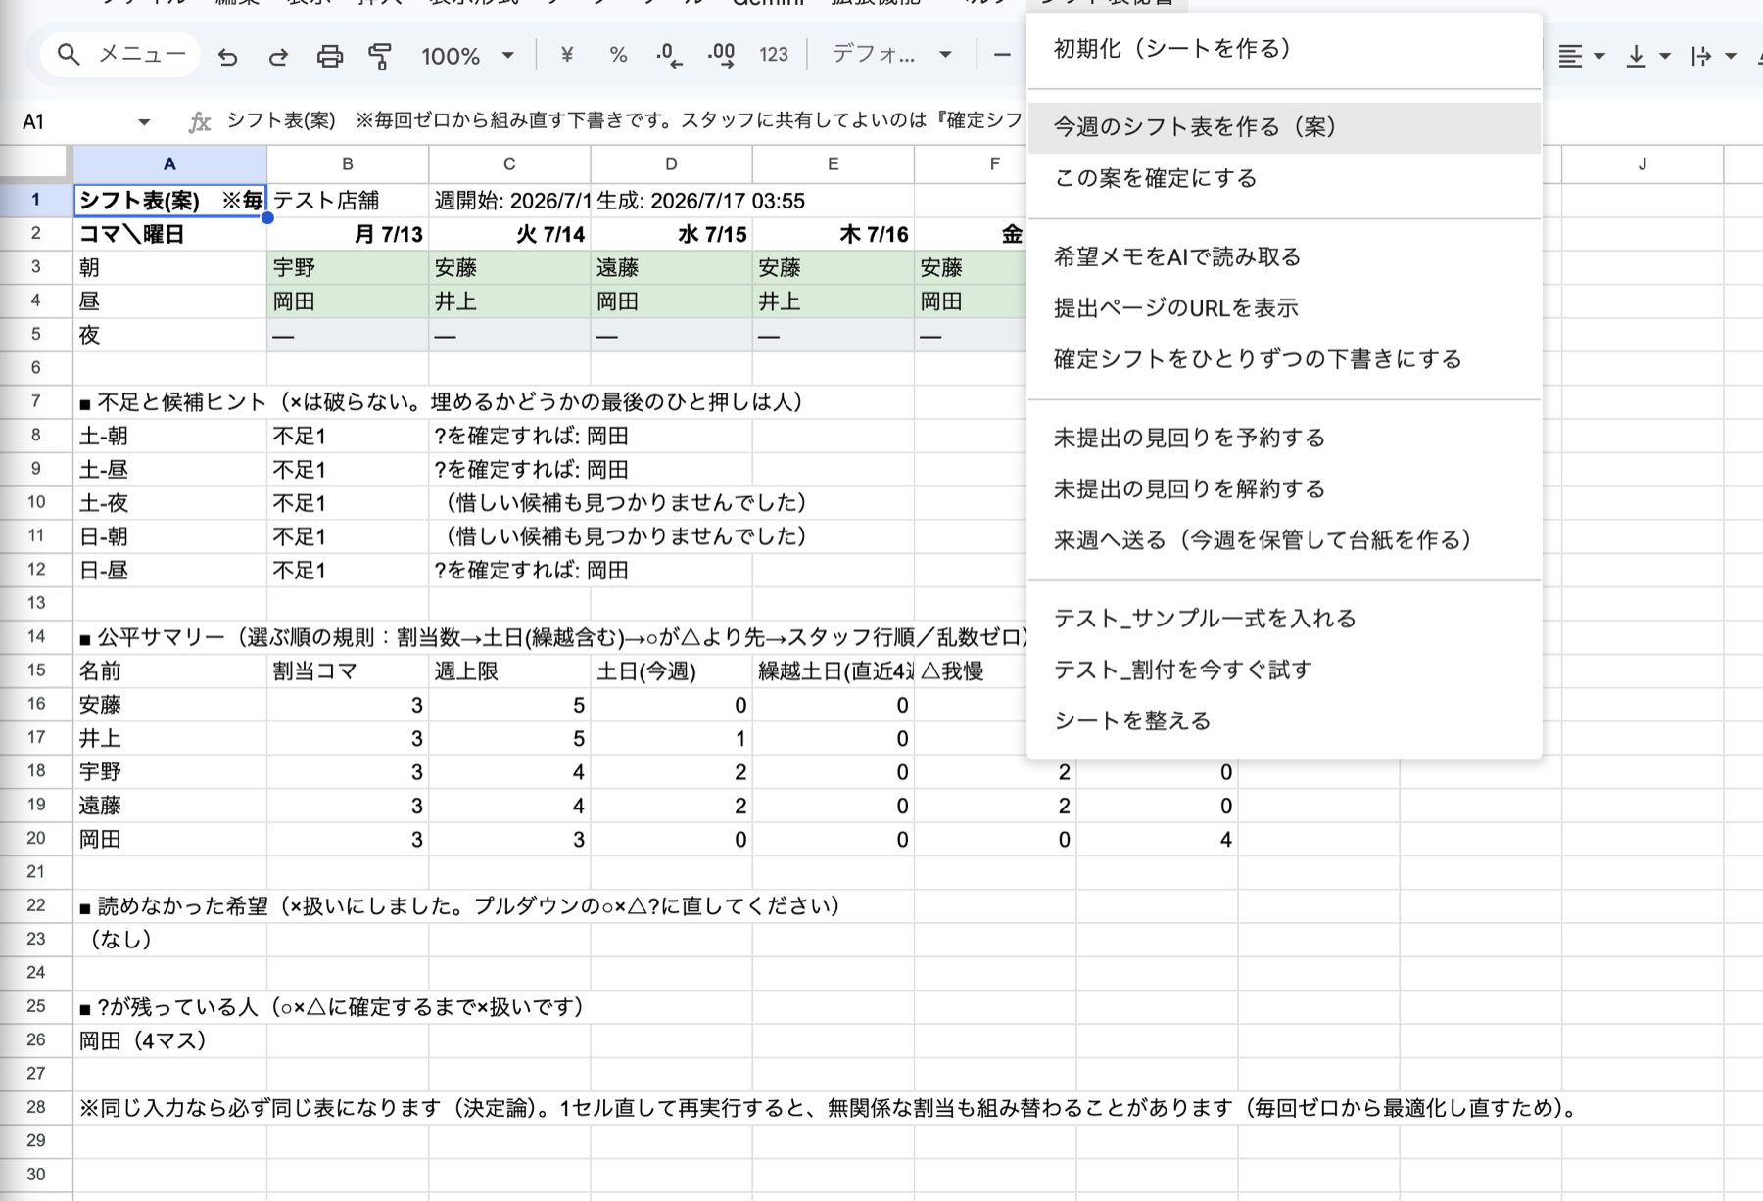Viewport: 1763px width, 1201px height.
Task: Open horizontal align options
Action: 1581,56
